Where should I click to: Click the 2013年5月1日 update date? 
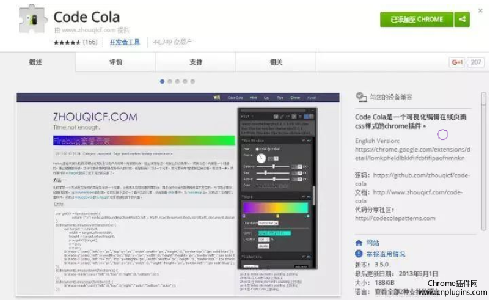pos(418,274)
